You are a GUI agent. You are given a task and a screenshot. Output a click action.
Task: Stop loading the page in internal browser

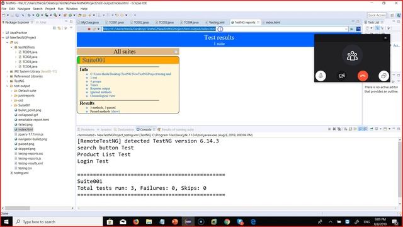coord(89,29)
